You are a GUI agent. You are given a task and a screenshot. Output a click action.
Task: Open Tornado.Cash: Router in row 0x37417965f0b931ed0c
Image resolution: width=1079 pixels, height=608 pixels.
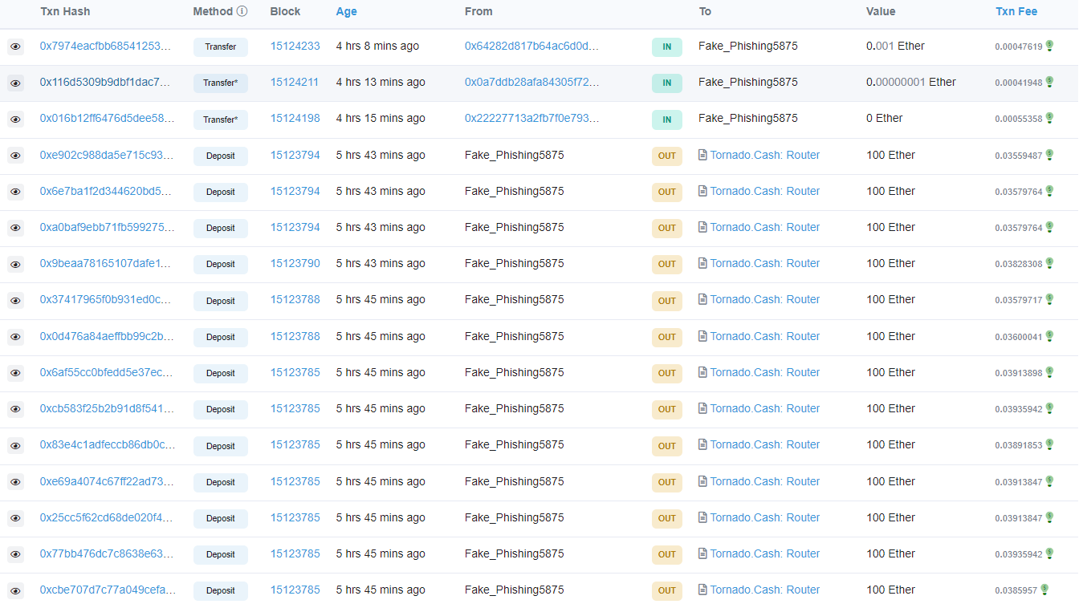click(x=765, y=299)
